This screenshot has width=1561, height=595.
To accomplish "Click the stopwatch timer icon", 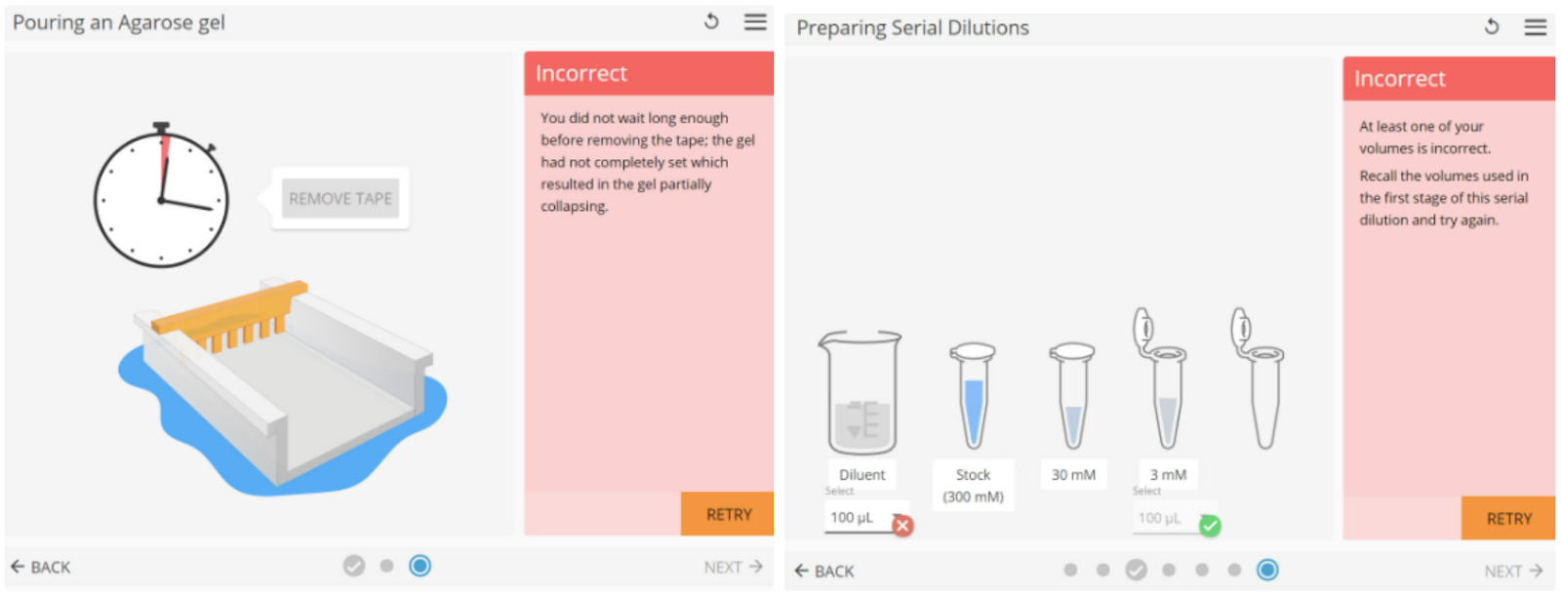I will (161, 198).
